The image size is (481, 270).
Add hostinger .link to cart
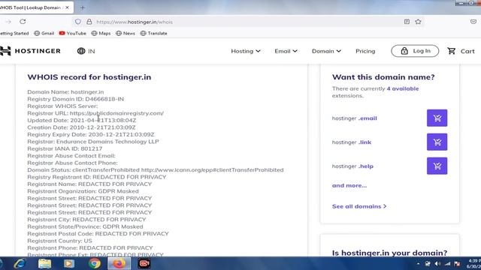click(437, 142)
